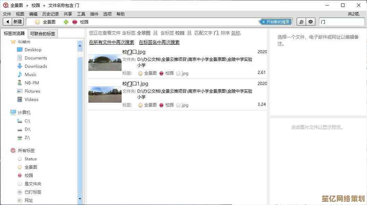Open drive D:\ in the sidebar
This screenshot has height=205, width=367.
pyautogui.click(x=27, y=129)
